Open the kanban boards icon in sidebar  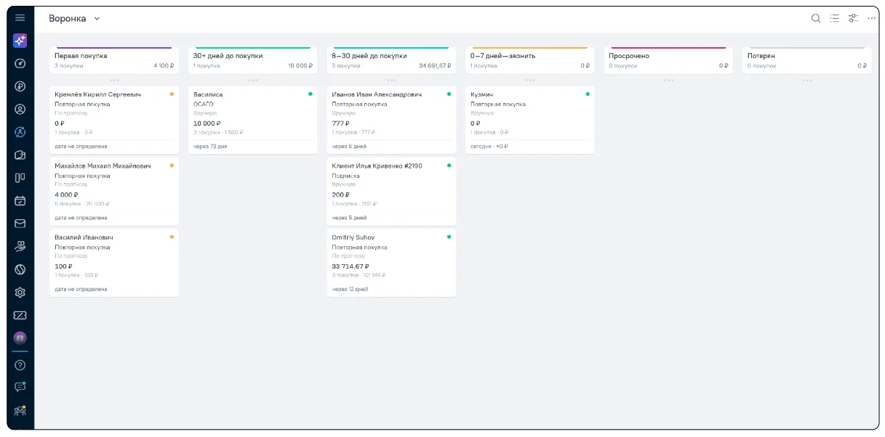20,177
